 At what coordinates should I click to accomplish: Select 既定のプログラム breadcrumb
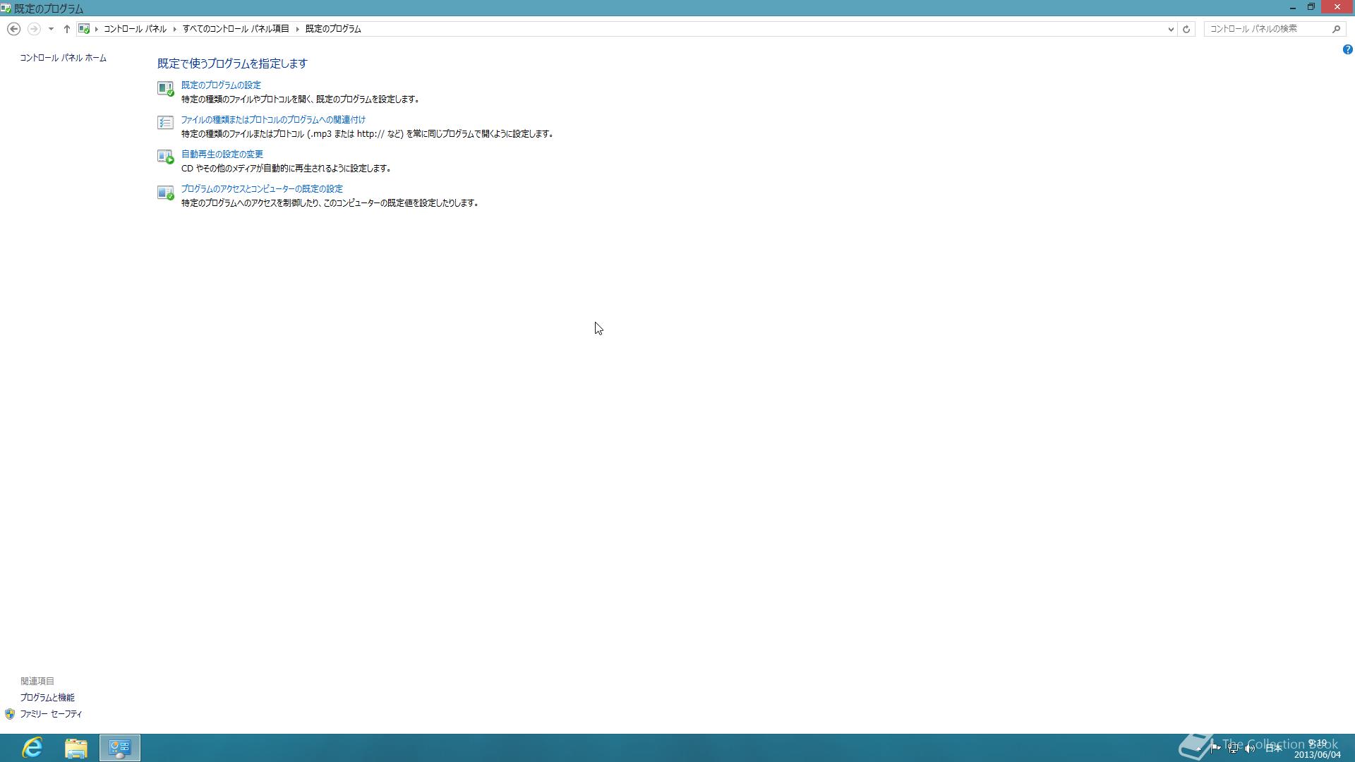click(x=333, y=29)
